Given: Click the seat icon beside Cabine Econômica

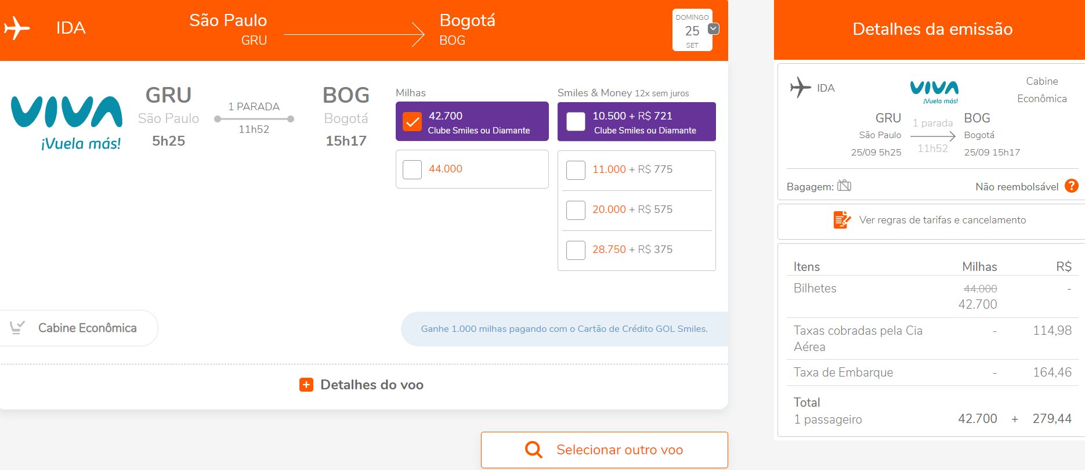Looking at the screenshot, I should (17, 328).
